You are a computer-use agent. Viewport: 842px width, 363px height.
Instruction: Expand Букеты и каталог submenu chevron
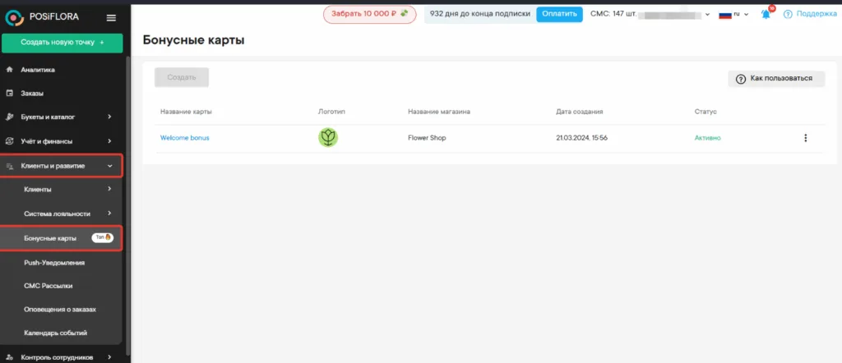[x=109, y=117]
